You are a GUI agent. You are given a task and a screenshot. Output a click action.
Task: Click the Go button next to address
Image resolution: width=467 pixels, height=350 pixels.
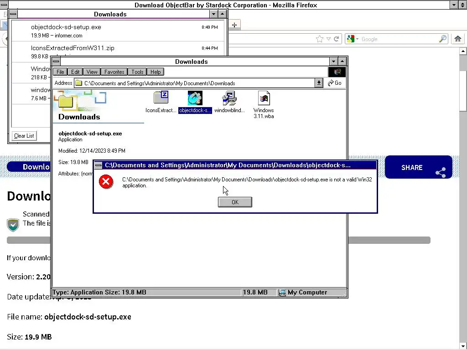click(335, 83)
